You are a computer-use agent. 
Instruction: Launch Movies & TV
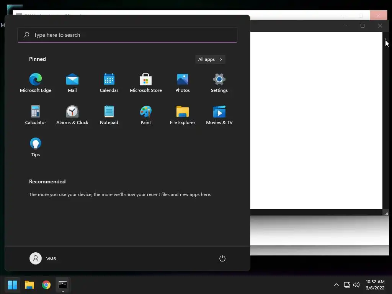pyautogui.click(x=219, y=115)
